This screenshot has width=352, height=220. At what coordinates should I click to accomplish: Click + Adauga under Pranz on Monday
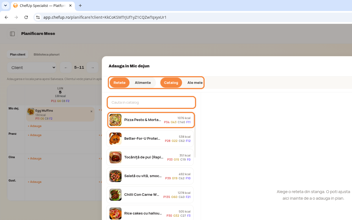(x=35, y=135)
